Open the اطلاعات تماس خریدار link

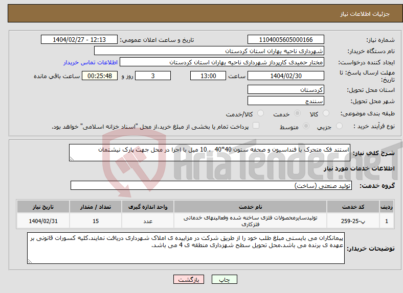click(91, 62)
